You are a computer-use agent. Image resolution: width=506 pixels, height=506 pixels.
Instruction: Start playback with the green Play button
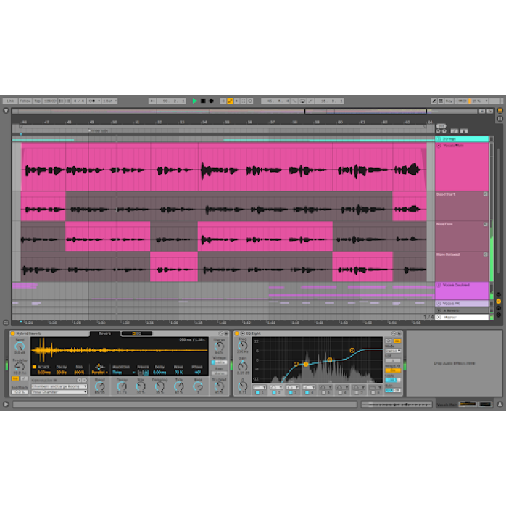click(194, 101)
